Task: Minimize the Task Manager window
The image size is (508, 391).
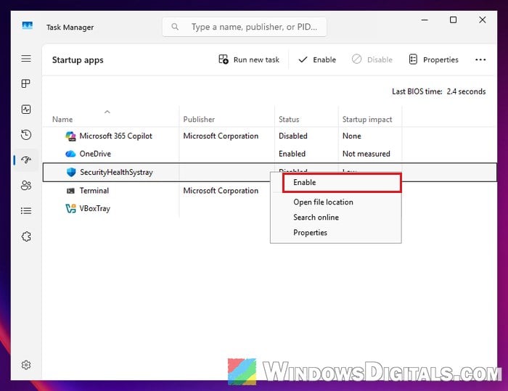Action: coord(425,20)
